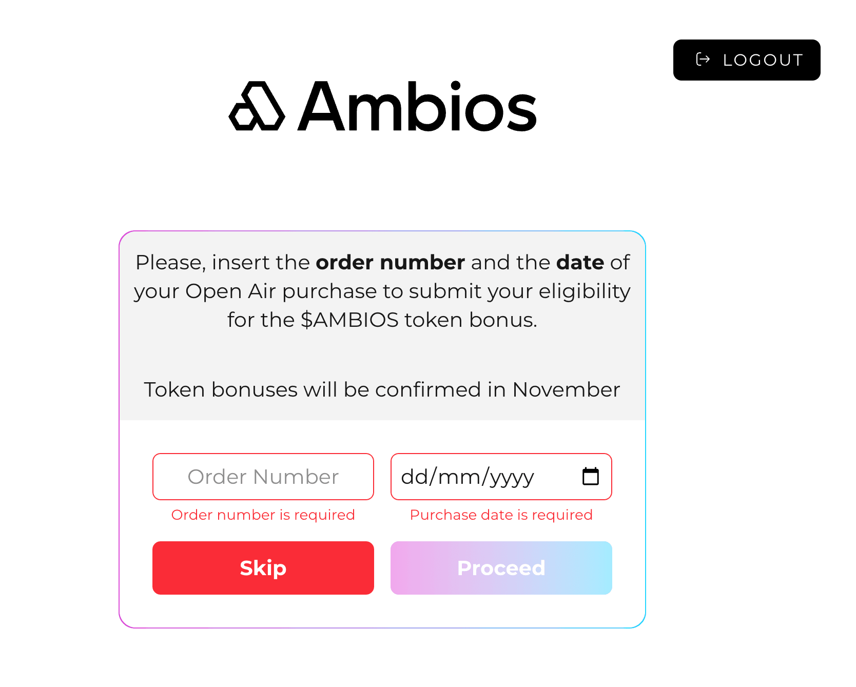Click the "$AMBIOS" token name text
This screenshot has width=856, height=687.
pos(349,320)
